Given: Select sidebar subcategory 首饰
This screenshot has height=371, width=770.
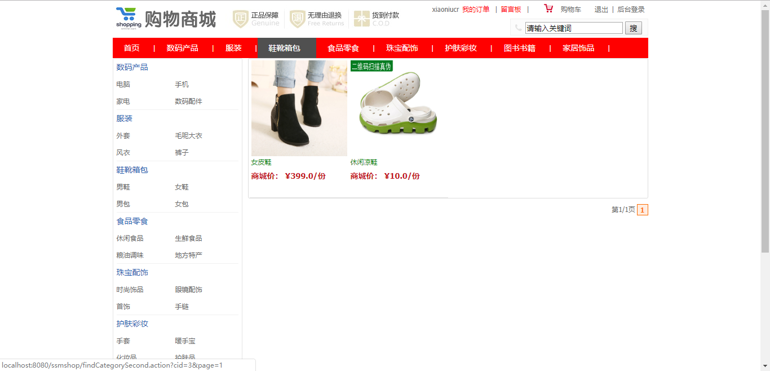Looking at the screenshot, I should pyautogui.click(x=123, y=307).
